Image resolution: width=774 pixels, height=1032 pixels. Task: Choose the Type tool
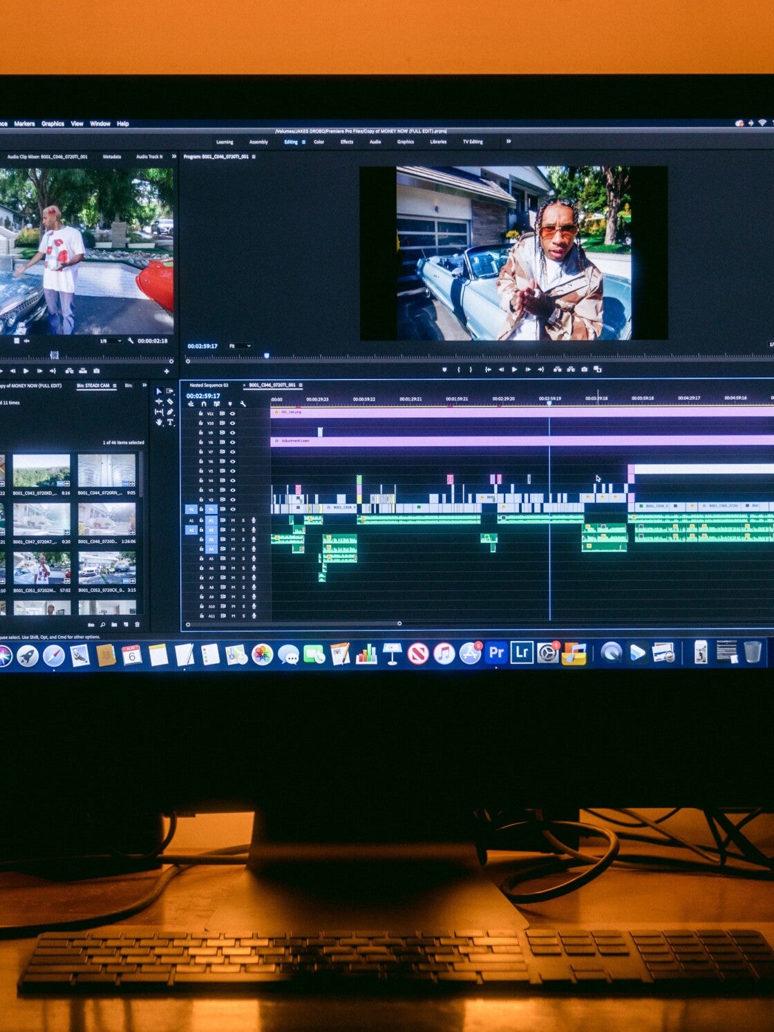click(x=170, y=422)
